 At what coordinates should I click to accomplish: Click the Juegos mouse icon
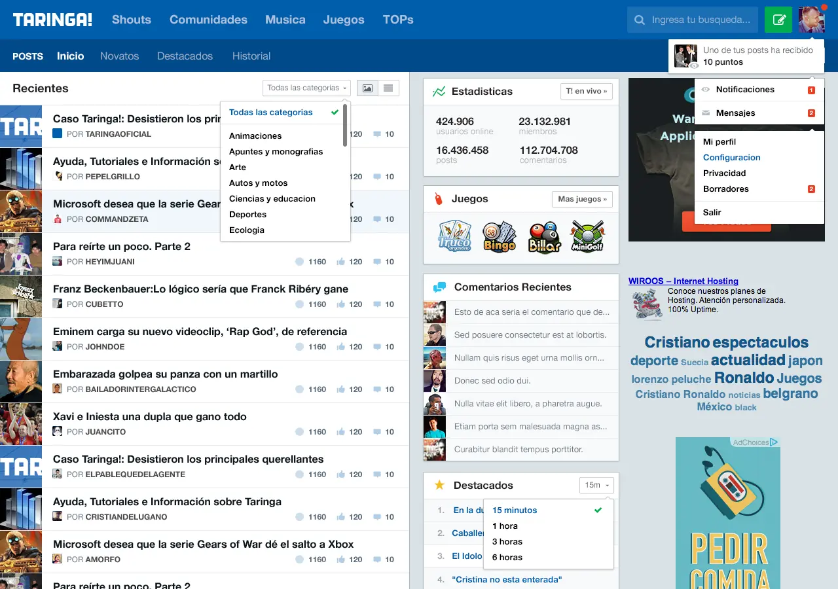pos(439,198)
